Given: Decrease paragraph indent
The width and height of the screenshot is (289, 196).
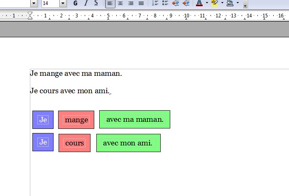Looking at the screenshot, I should (x=176, y=3).
